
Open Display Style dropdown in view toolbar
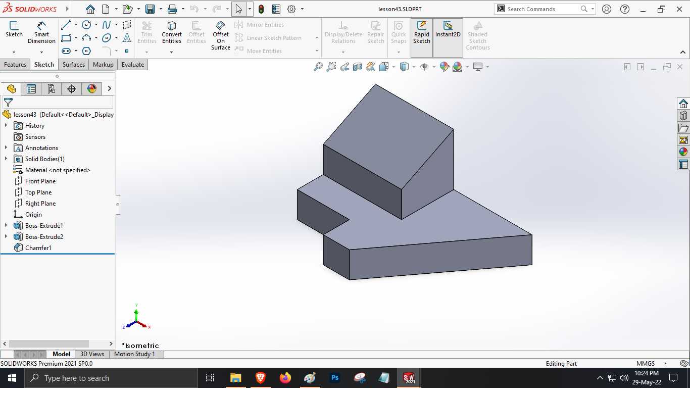point(414,67)
